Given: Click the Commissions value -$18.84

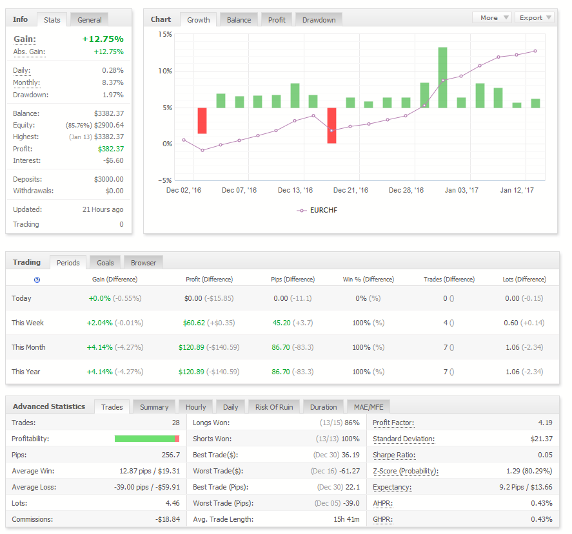Looking at the screenshot, I should coord(168,519).
